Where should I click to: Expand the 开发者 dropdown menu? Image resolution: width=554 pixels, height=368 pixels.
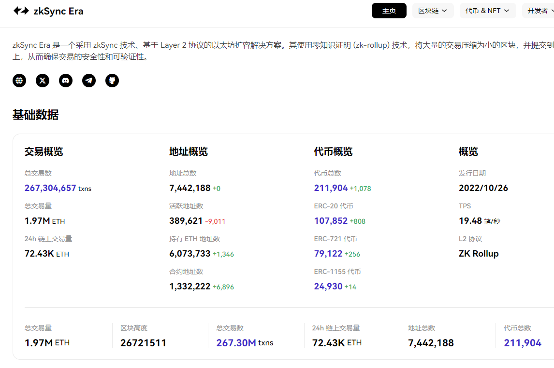(538, 11)
